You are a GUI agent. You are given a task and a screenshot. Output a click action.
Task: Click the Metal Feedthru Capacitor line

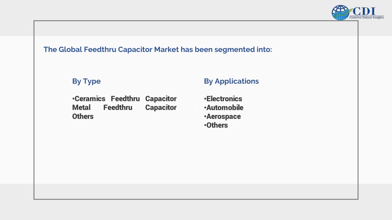(x=124, y=107)
